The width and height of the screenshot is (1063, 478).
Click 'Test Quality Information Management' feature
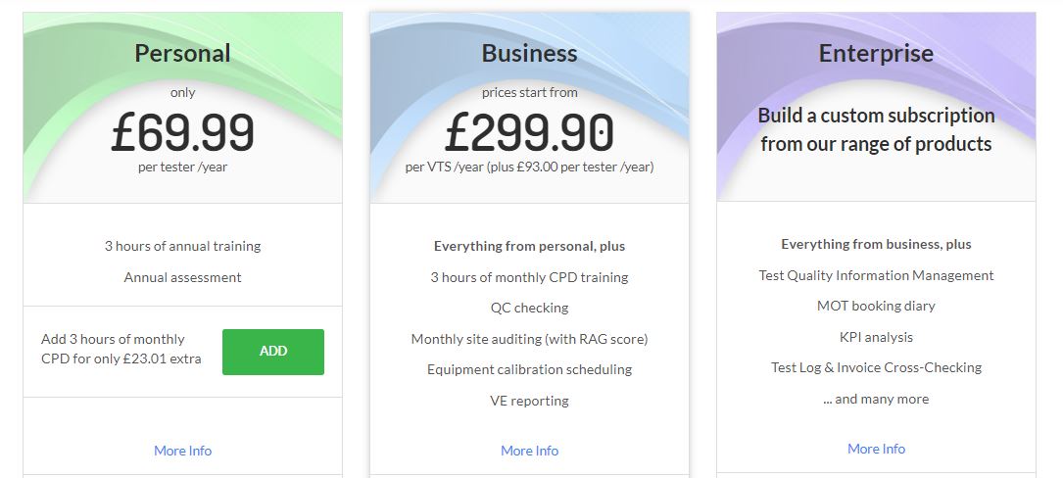pyautogui.click(x=876, y=275)
